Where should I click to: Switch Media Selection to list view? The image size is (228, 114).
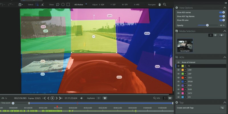pos(215,35)
